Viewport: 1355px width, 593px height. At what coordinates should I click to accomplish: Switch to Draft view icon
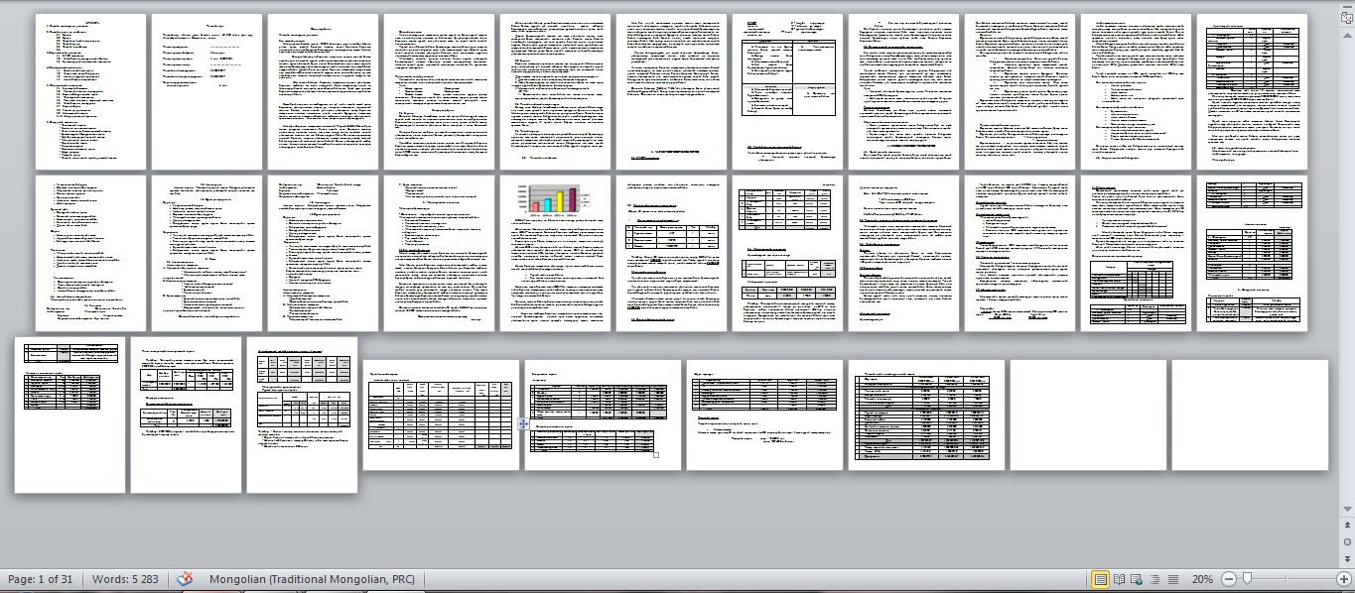[1172, 578]
